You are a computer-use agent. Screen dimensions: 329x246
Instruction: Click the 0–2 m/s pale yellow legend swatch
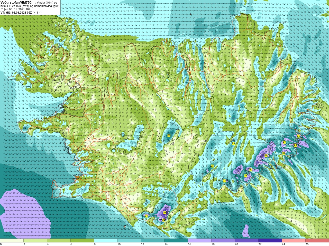12,241
